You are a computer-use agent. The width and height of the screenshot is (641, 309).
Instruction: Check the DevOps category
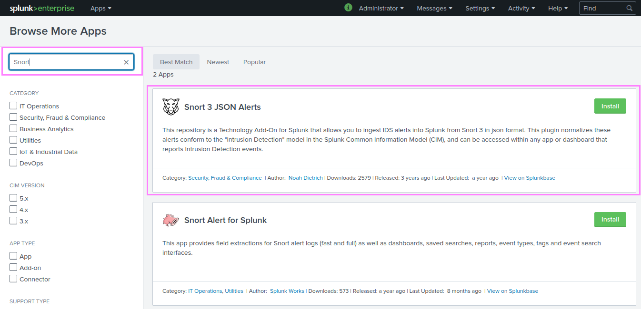(x=13, y=163)
